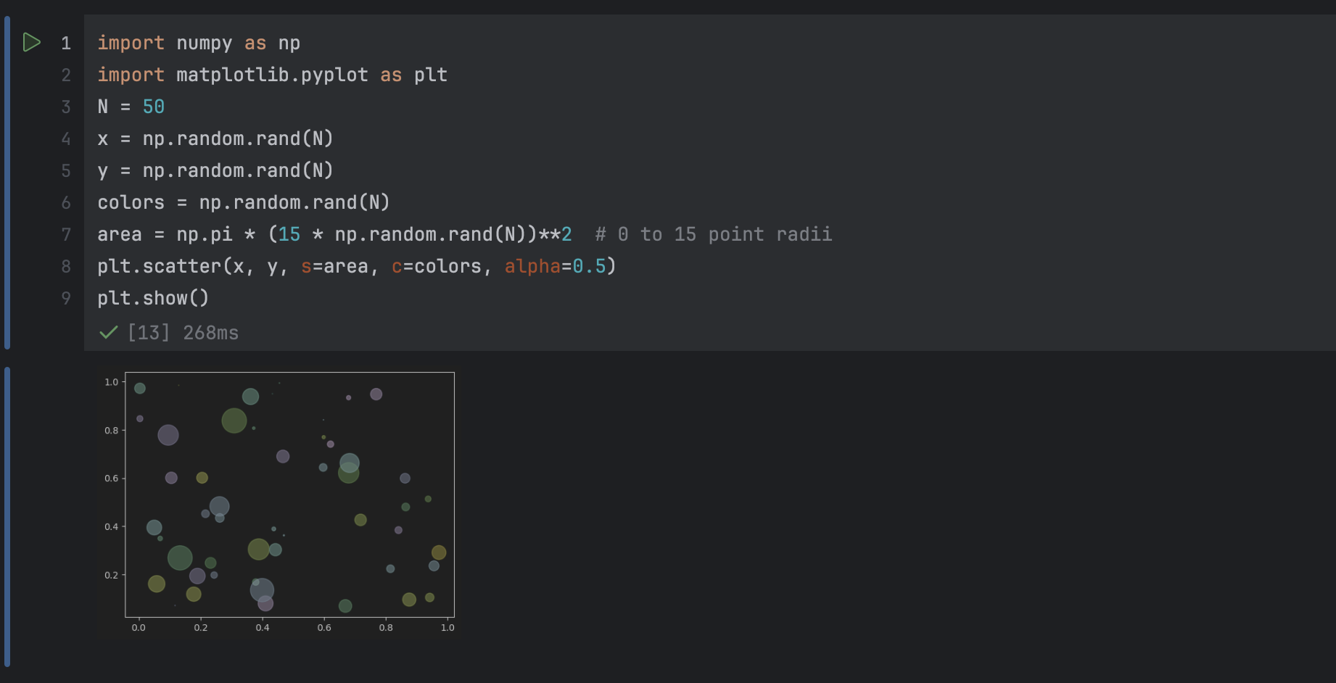Click the 1.0 label on the plot y-axis
The width and height of the screenshot is (1336, 683).
coord(111,380)
